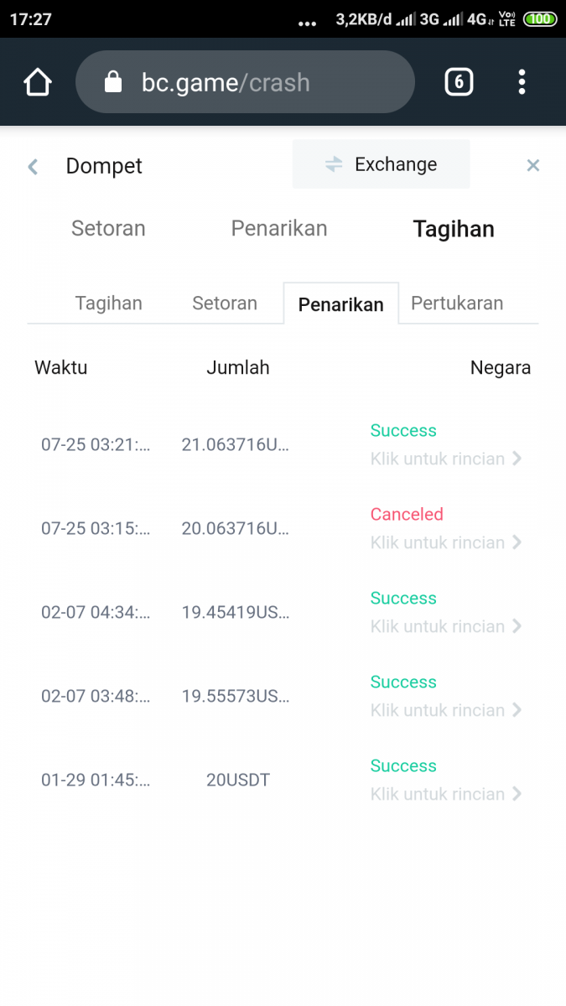Image resolution: width=566 pixels, height=1006 pixels.
Task: Expand details for the 19.45419 withdrawal
Action: pos(445,626)
